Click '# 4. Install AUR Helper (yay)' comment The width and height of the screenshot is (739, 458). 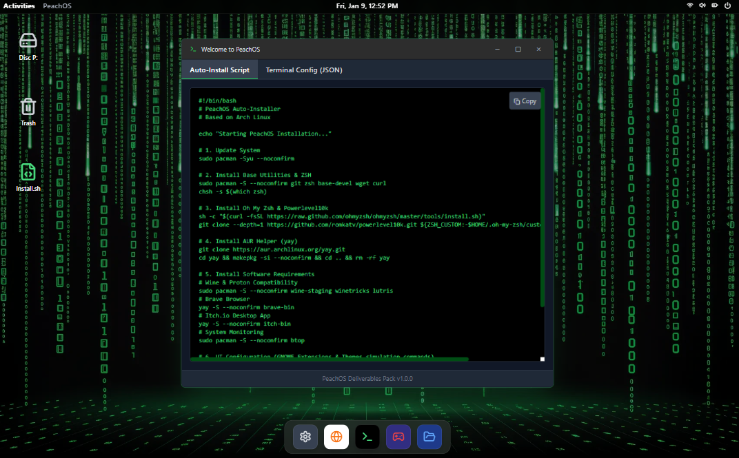pyautogui.click(x=248, y=241)
